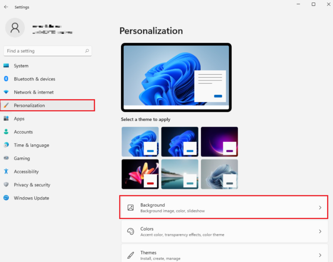The height and width of the screenshot is (262, 333).
Task: Select the Colors droplet icon
Action: click(131, 232)
